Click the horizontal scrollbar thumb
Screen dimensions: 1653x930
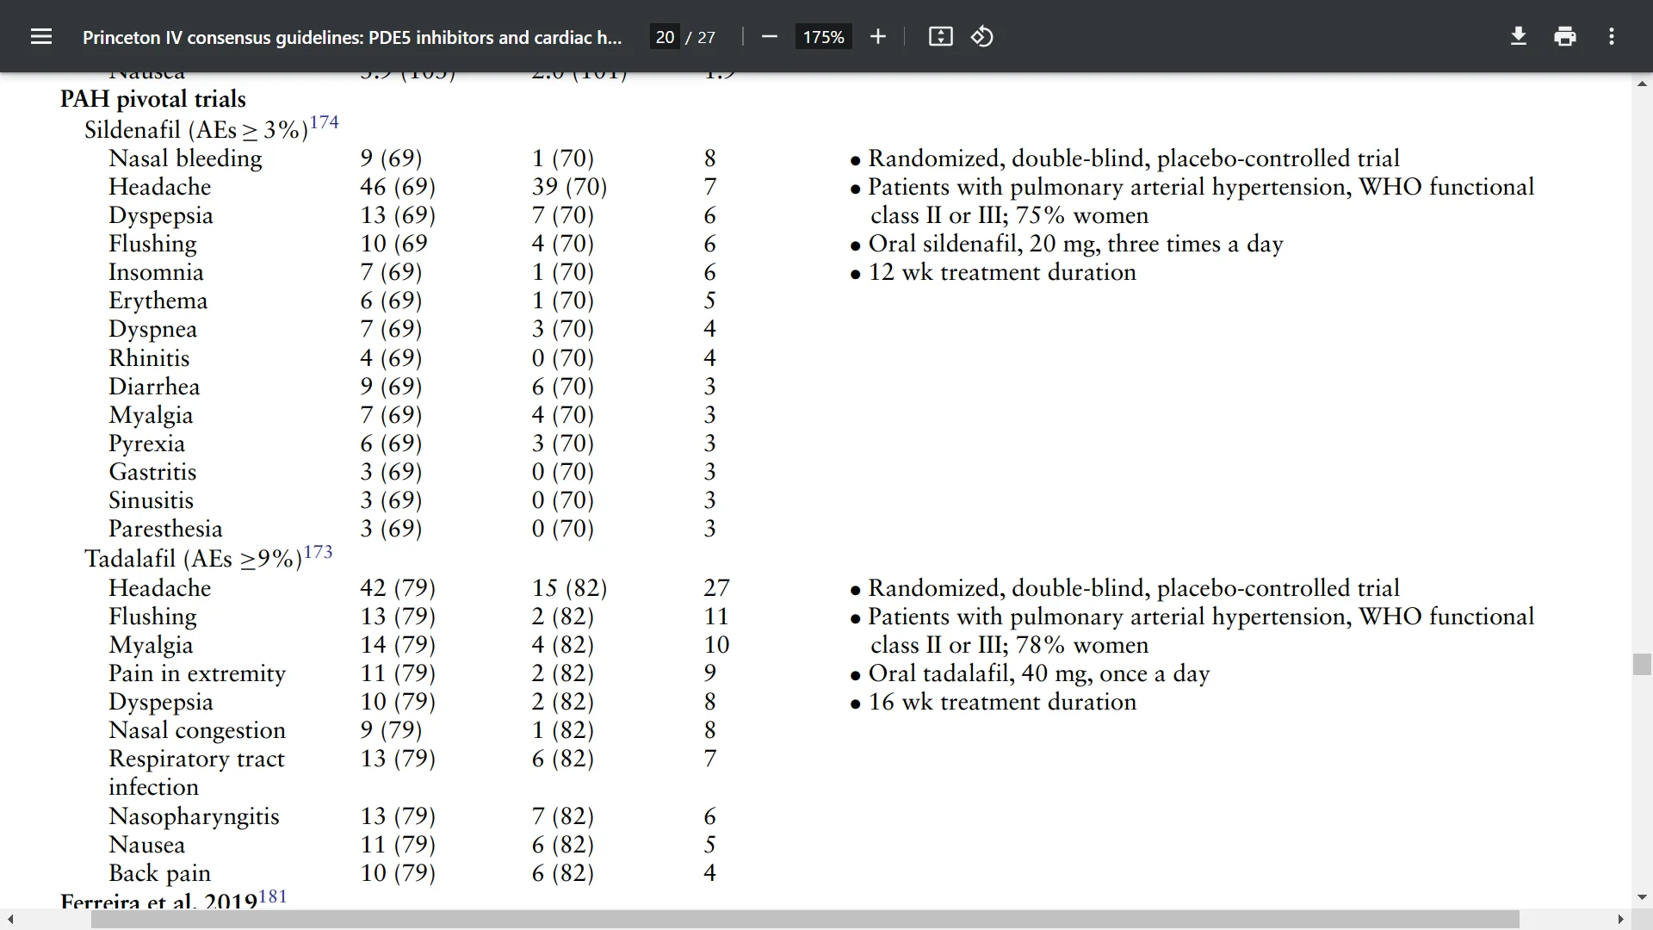pyautogui.click(x=805, y=920)
